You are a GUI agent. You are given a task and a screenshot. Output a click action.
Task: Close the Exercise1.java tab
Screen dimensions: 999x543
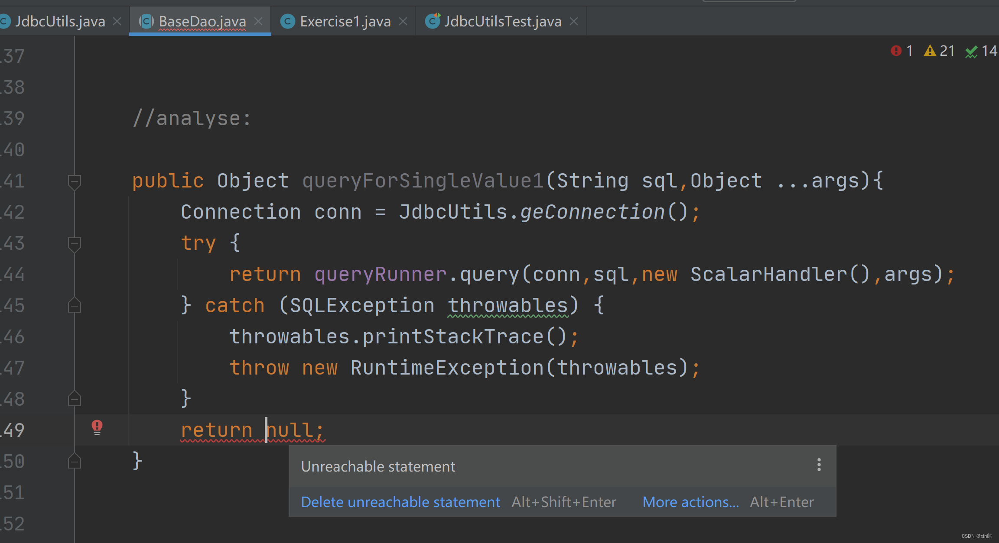click(x=403, y=21)
